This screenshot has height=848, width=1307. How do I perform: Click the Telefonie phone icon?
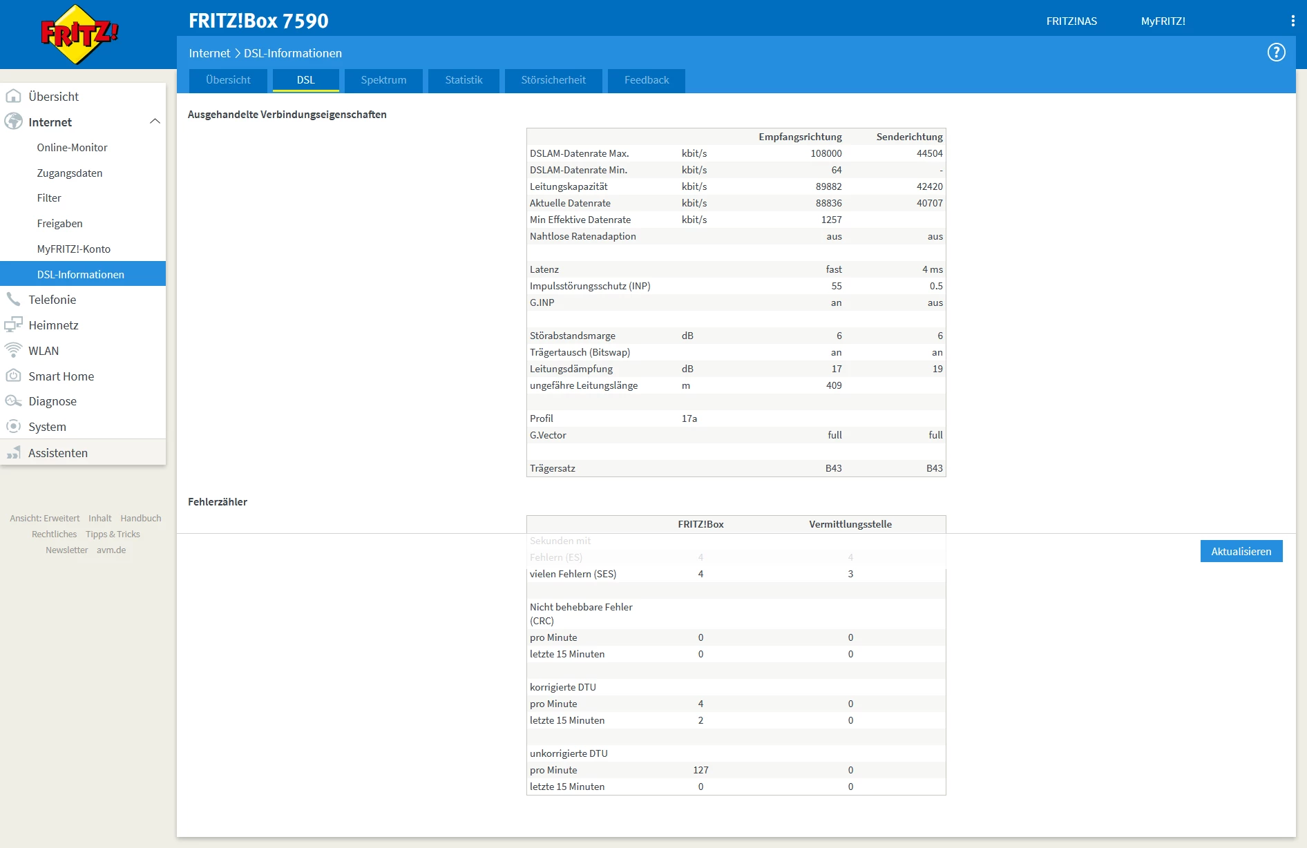[13, 299]
